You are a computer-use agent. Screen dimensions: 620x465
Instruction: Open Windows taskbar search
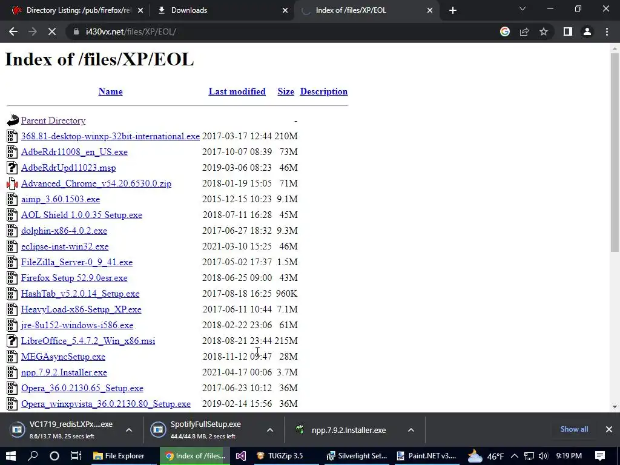tap(33, 456)
